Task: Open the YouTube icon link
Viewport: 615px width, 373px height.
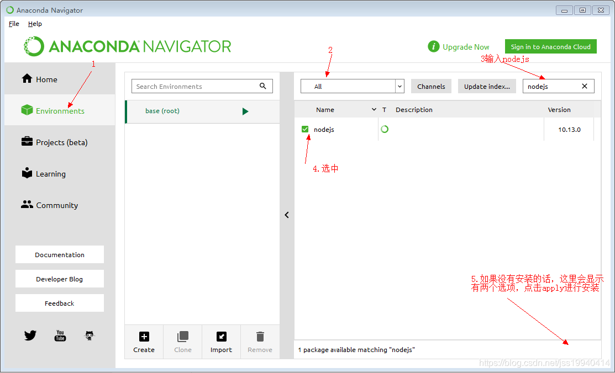Action: coord(60,335)
